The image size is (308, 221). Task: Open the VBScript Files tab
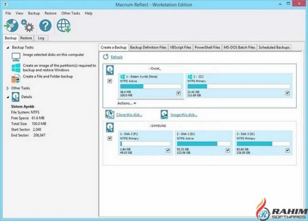click(x=180, y=47)
